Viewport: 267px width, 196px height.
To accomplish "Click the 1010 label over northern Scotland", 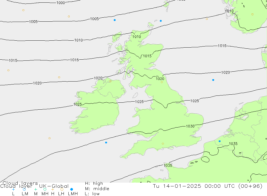I will click(136, 37).
